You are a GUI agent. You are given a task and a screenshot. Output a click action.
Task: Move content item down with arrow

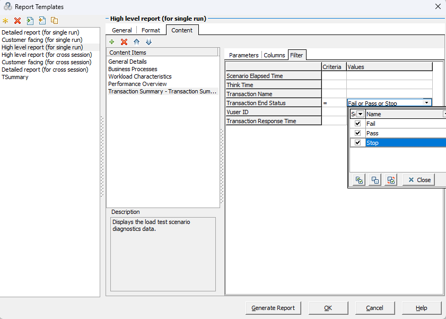149,42
